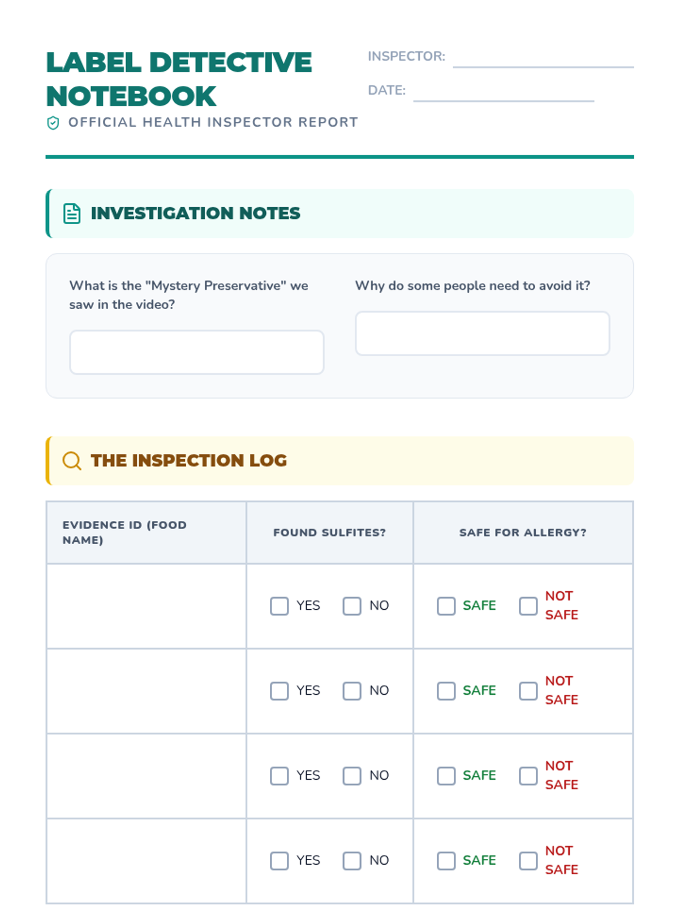Mark first row as SAFE for allergy

pyautogui.click(x=446, y=606)
